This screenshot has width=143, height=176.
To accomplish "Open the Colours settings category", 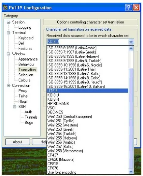I will pyautogui.click(x=24, y=80).
